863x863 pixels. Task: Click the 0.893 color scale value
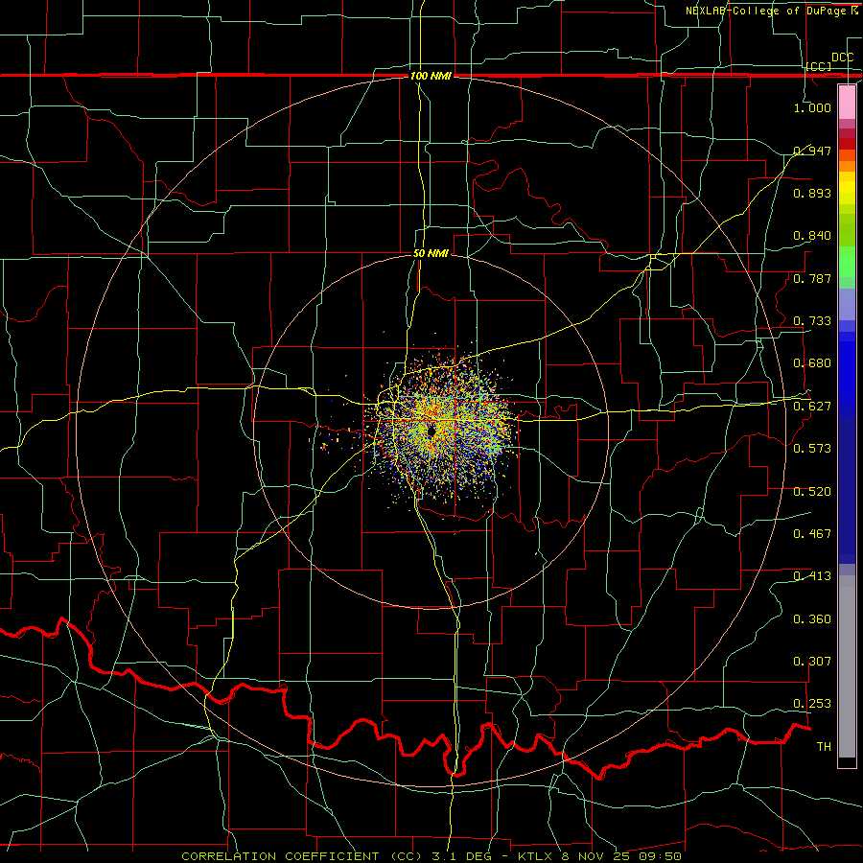812,193
